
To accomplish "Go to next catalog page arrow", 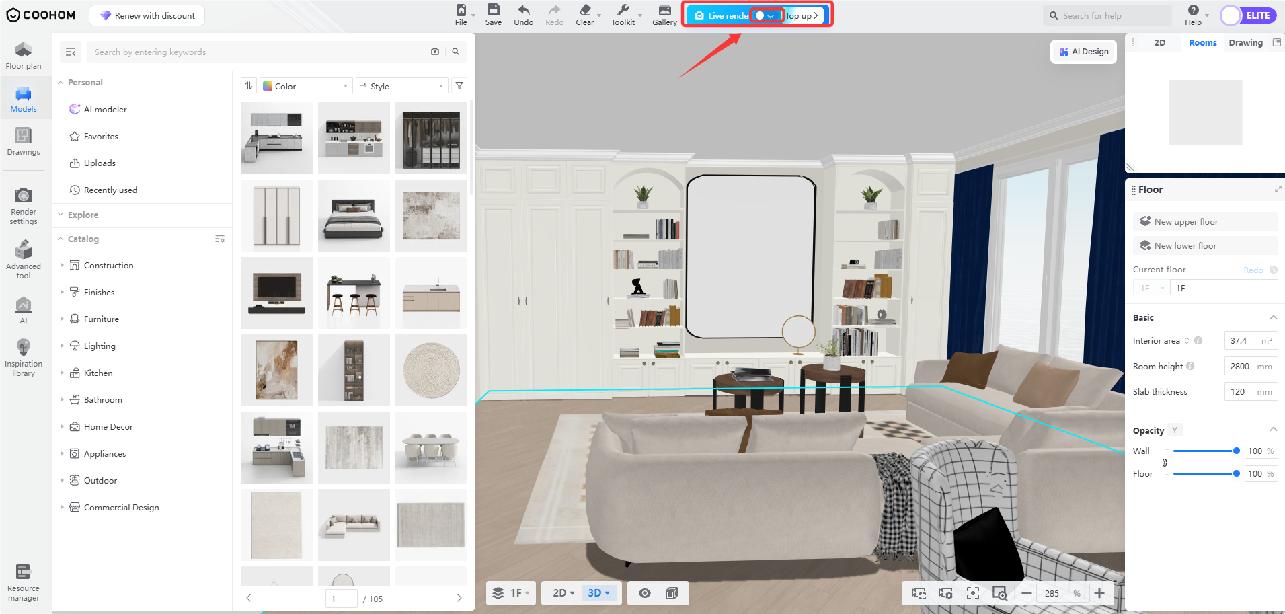I will [x=459, y=598].
